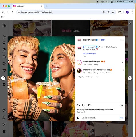Open Threads icon in sidebar
Viewport: 136px width, 137px height.
[4, 125]
